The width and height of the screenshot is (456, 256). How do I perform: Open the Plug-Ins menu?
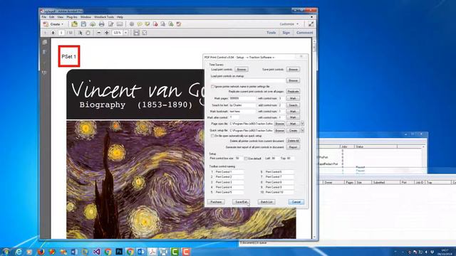(x=72, y=17)
